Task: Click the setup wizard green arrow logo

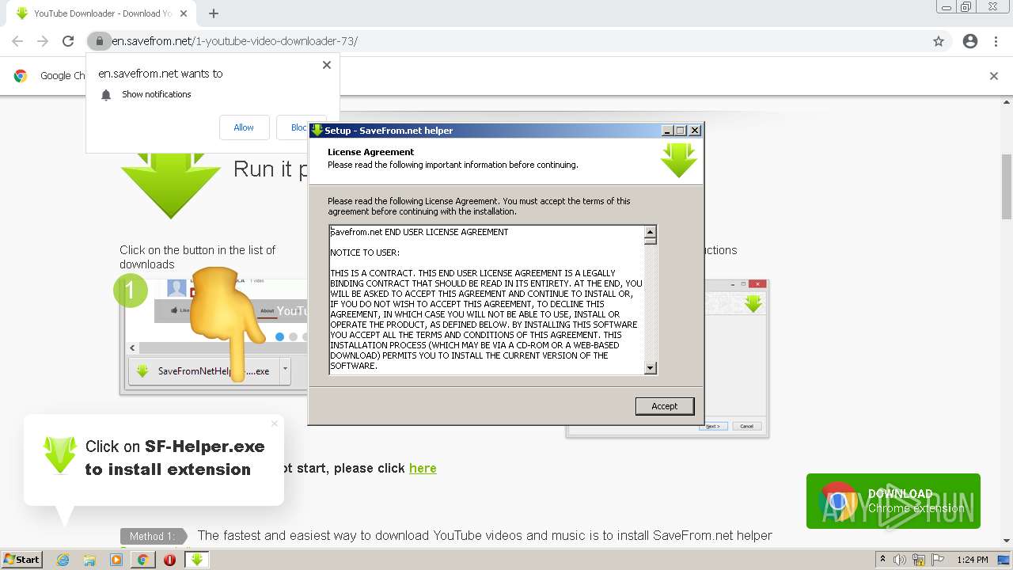Action: (x=679, y=160)
